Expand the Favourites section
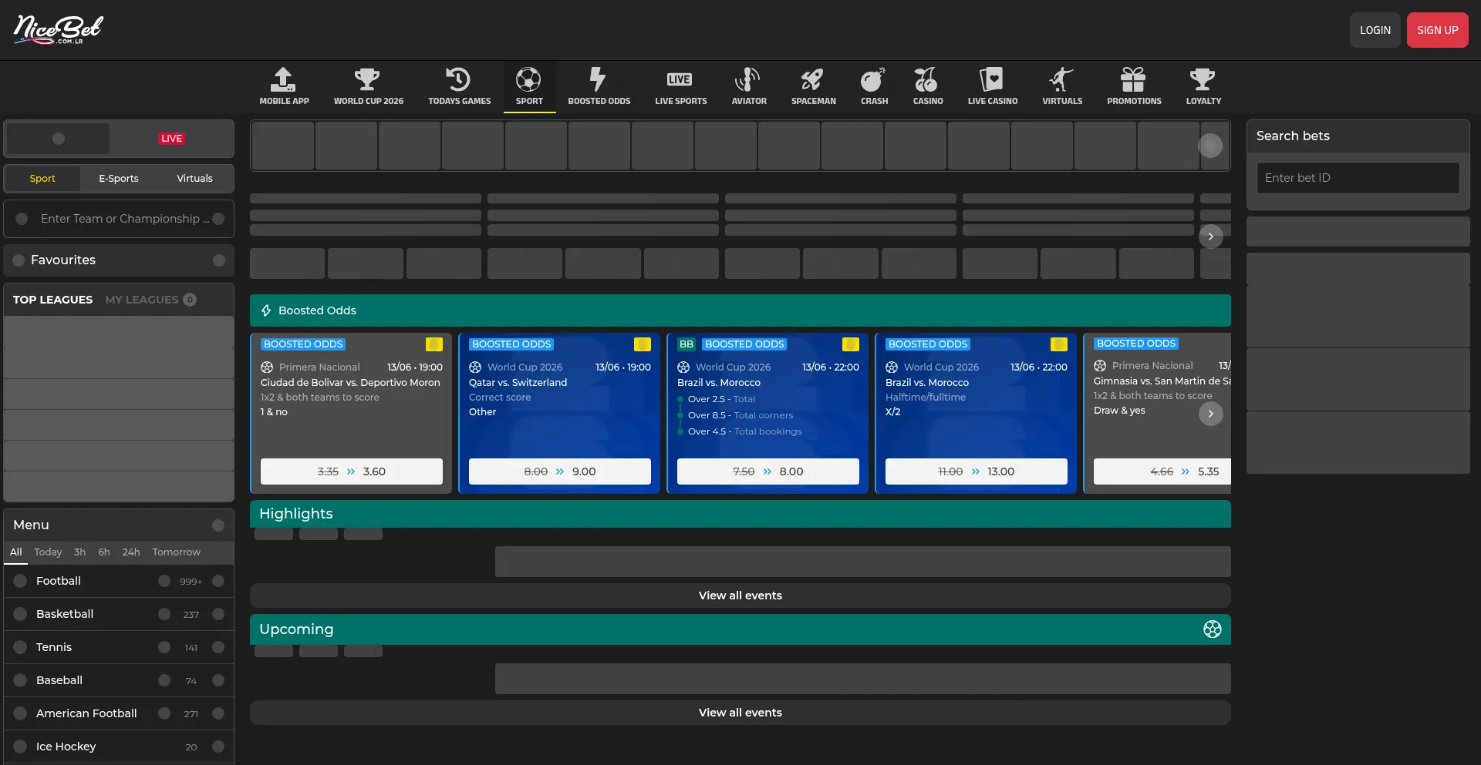Viewport: 1481px width, 765px height. pos(119,260)
